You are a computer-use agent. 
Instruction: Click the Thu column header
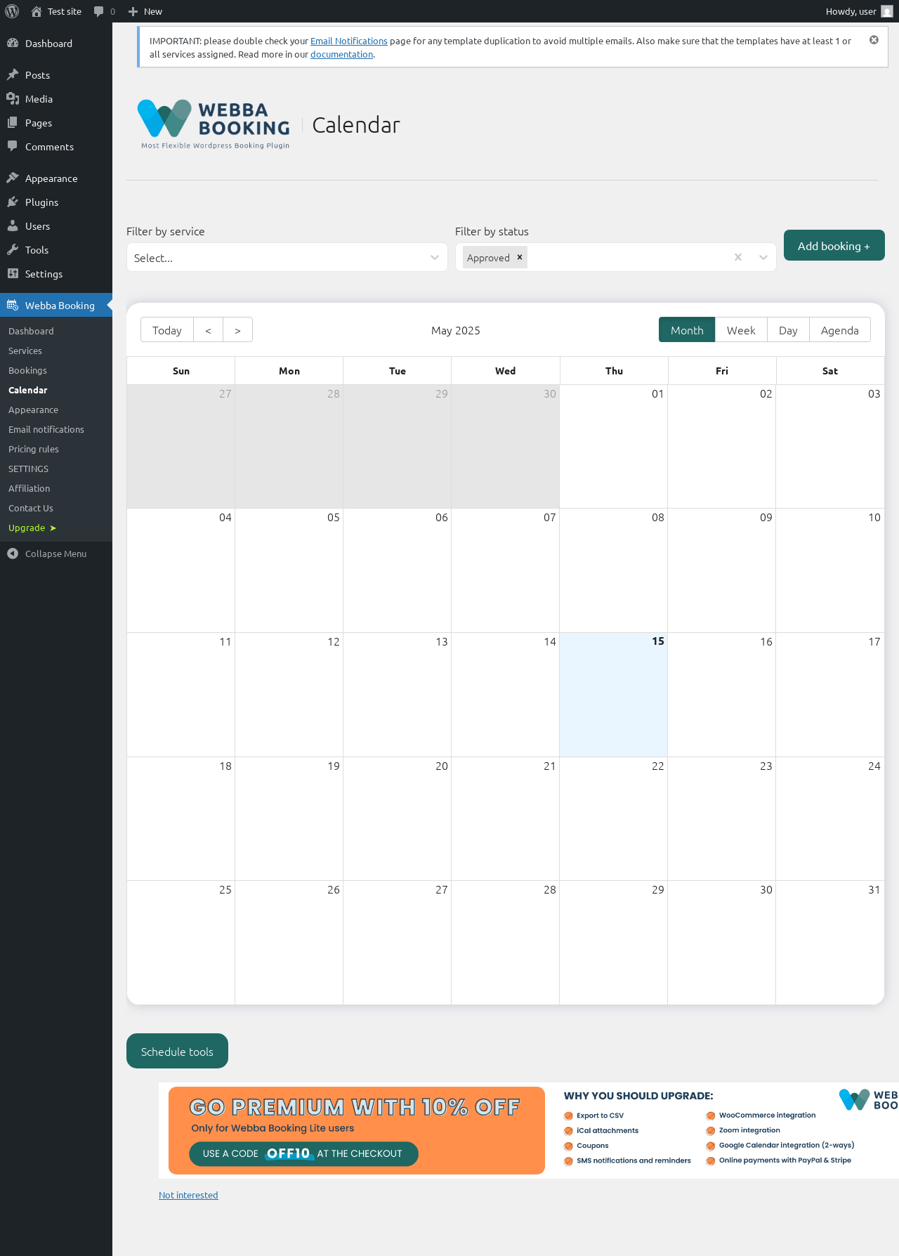tap(614, 371)
